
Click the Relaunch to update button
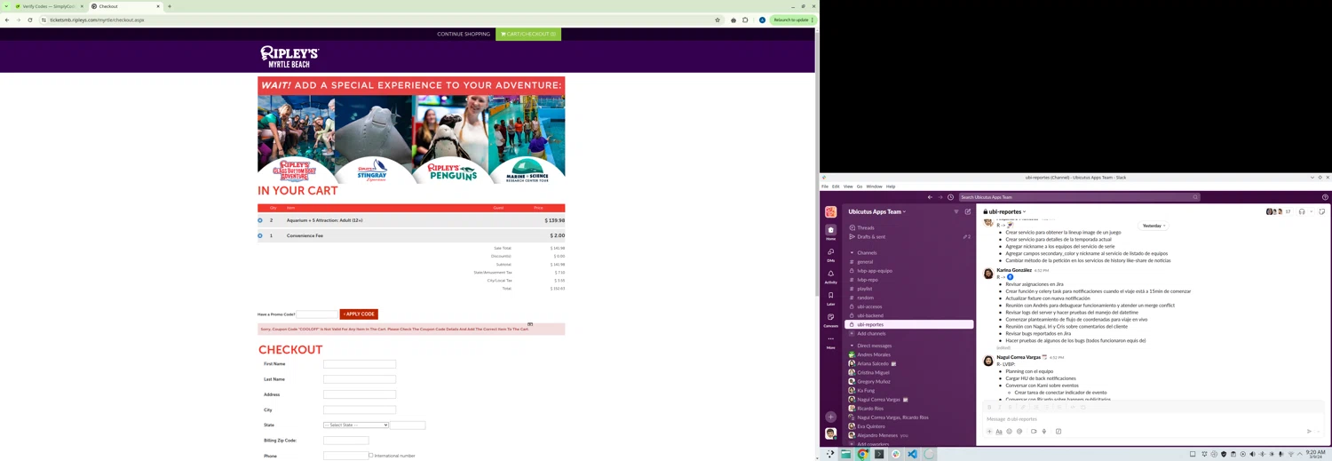point(793,20)
